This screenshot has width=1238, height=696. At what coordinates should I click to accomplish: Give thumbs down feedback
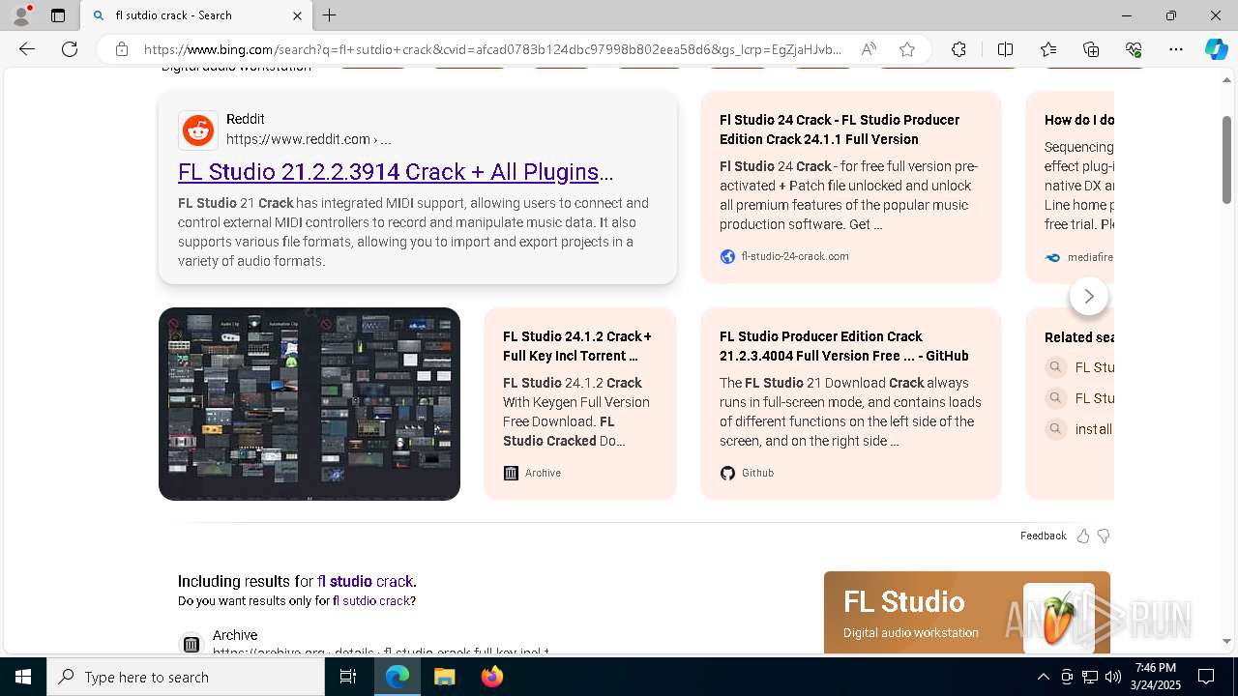1104,536
